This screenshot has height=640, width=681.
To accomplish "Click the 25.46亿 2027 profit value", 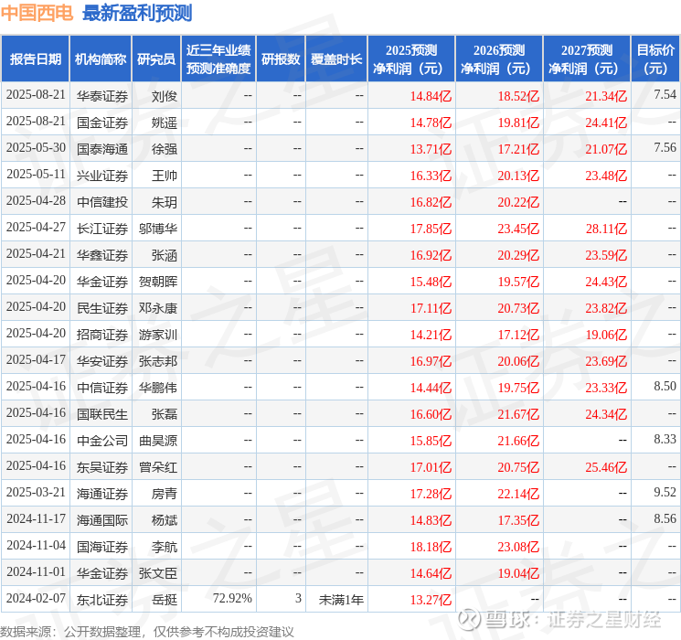I will (606, 467).
